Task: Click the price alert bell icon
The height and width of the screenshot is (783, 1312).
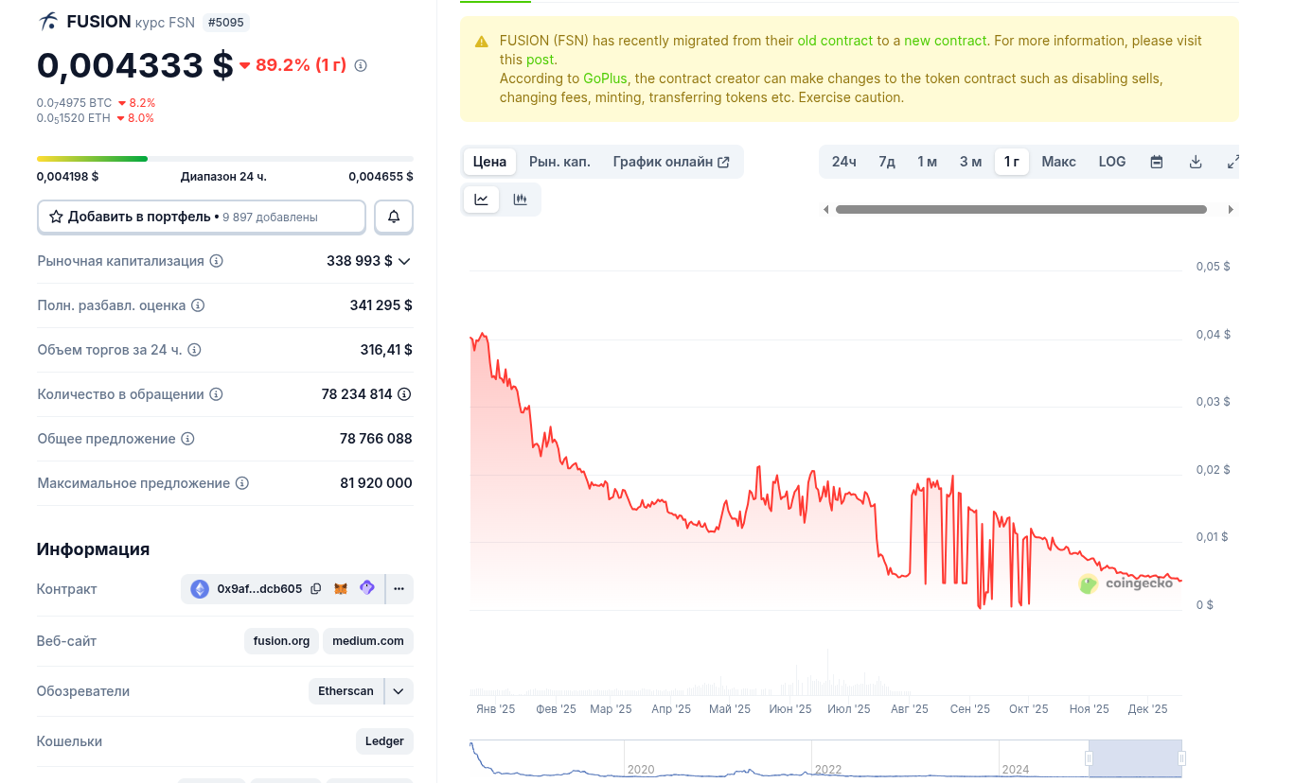Action: click(x=394, y=217)
